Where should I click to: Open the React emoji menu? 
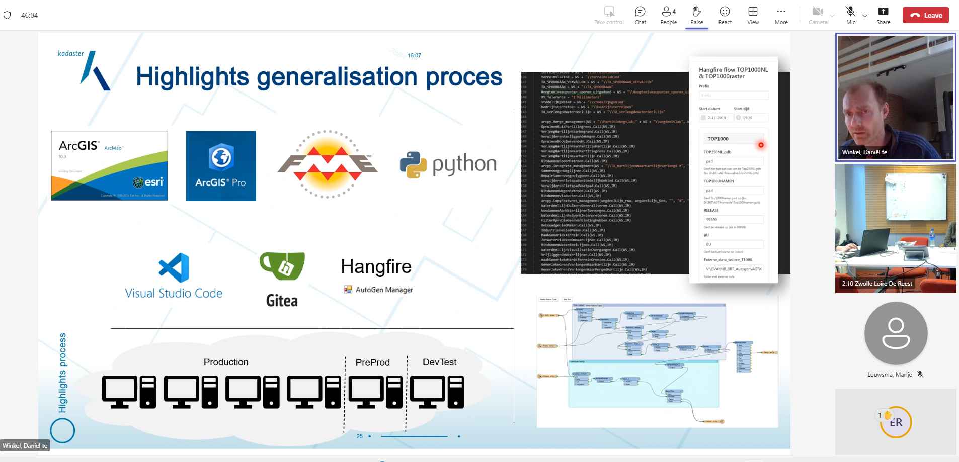tap(725, 15)
